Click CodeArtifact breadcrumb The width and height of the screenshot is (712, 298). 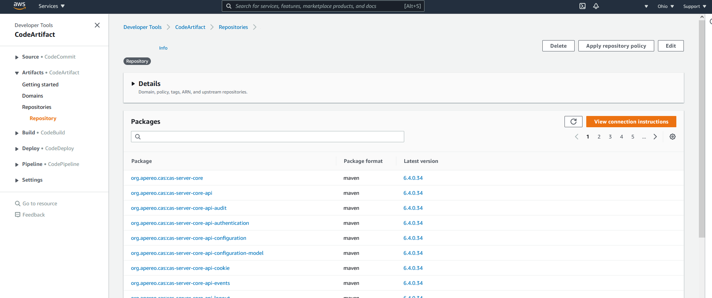click(190, 27)
